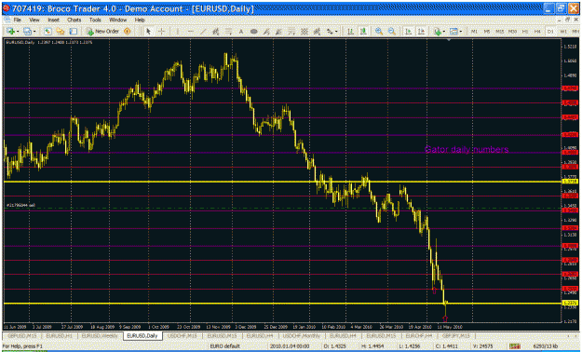Image resolution: width=582 pixels, height=352 pixels.
Task: Switch to Candlesticks chart display
Action: click(x=363, y=32)
